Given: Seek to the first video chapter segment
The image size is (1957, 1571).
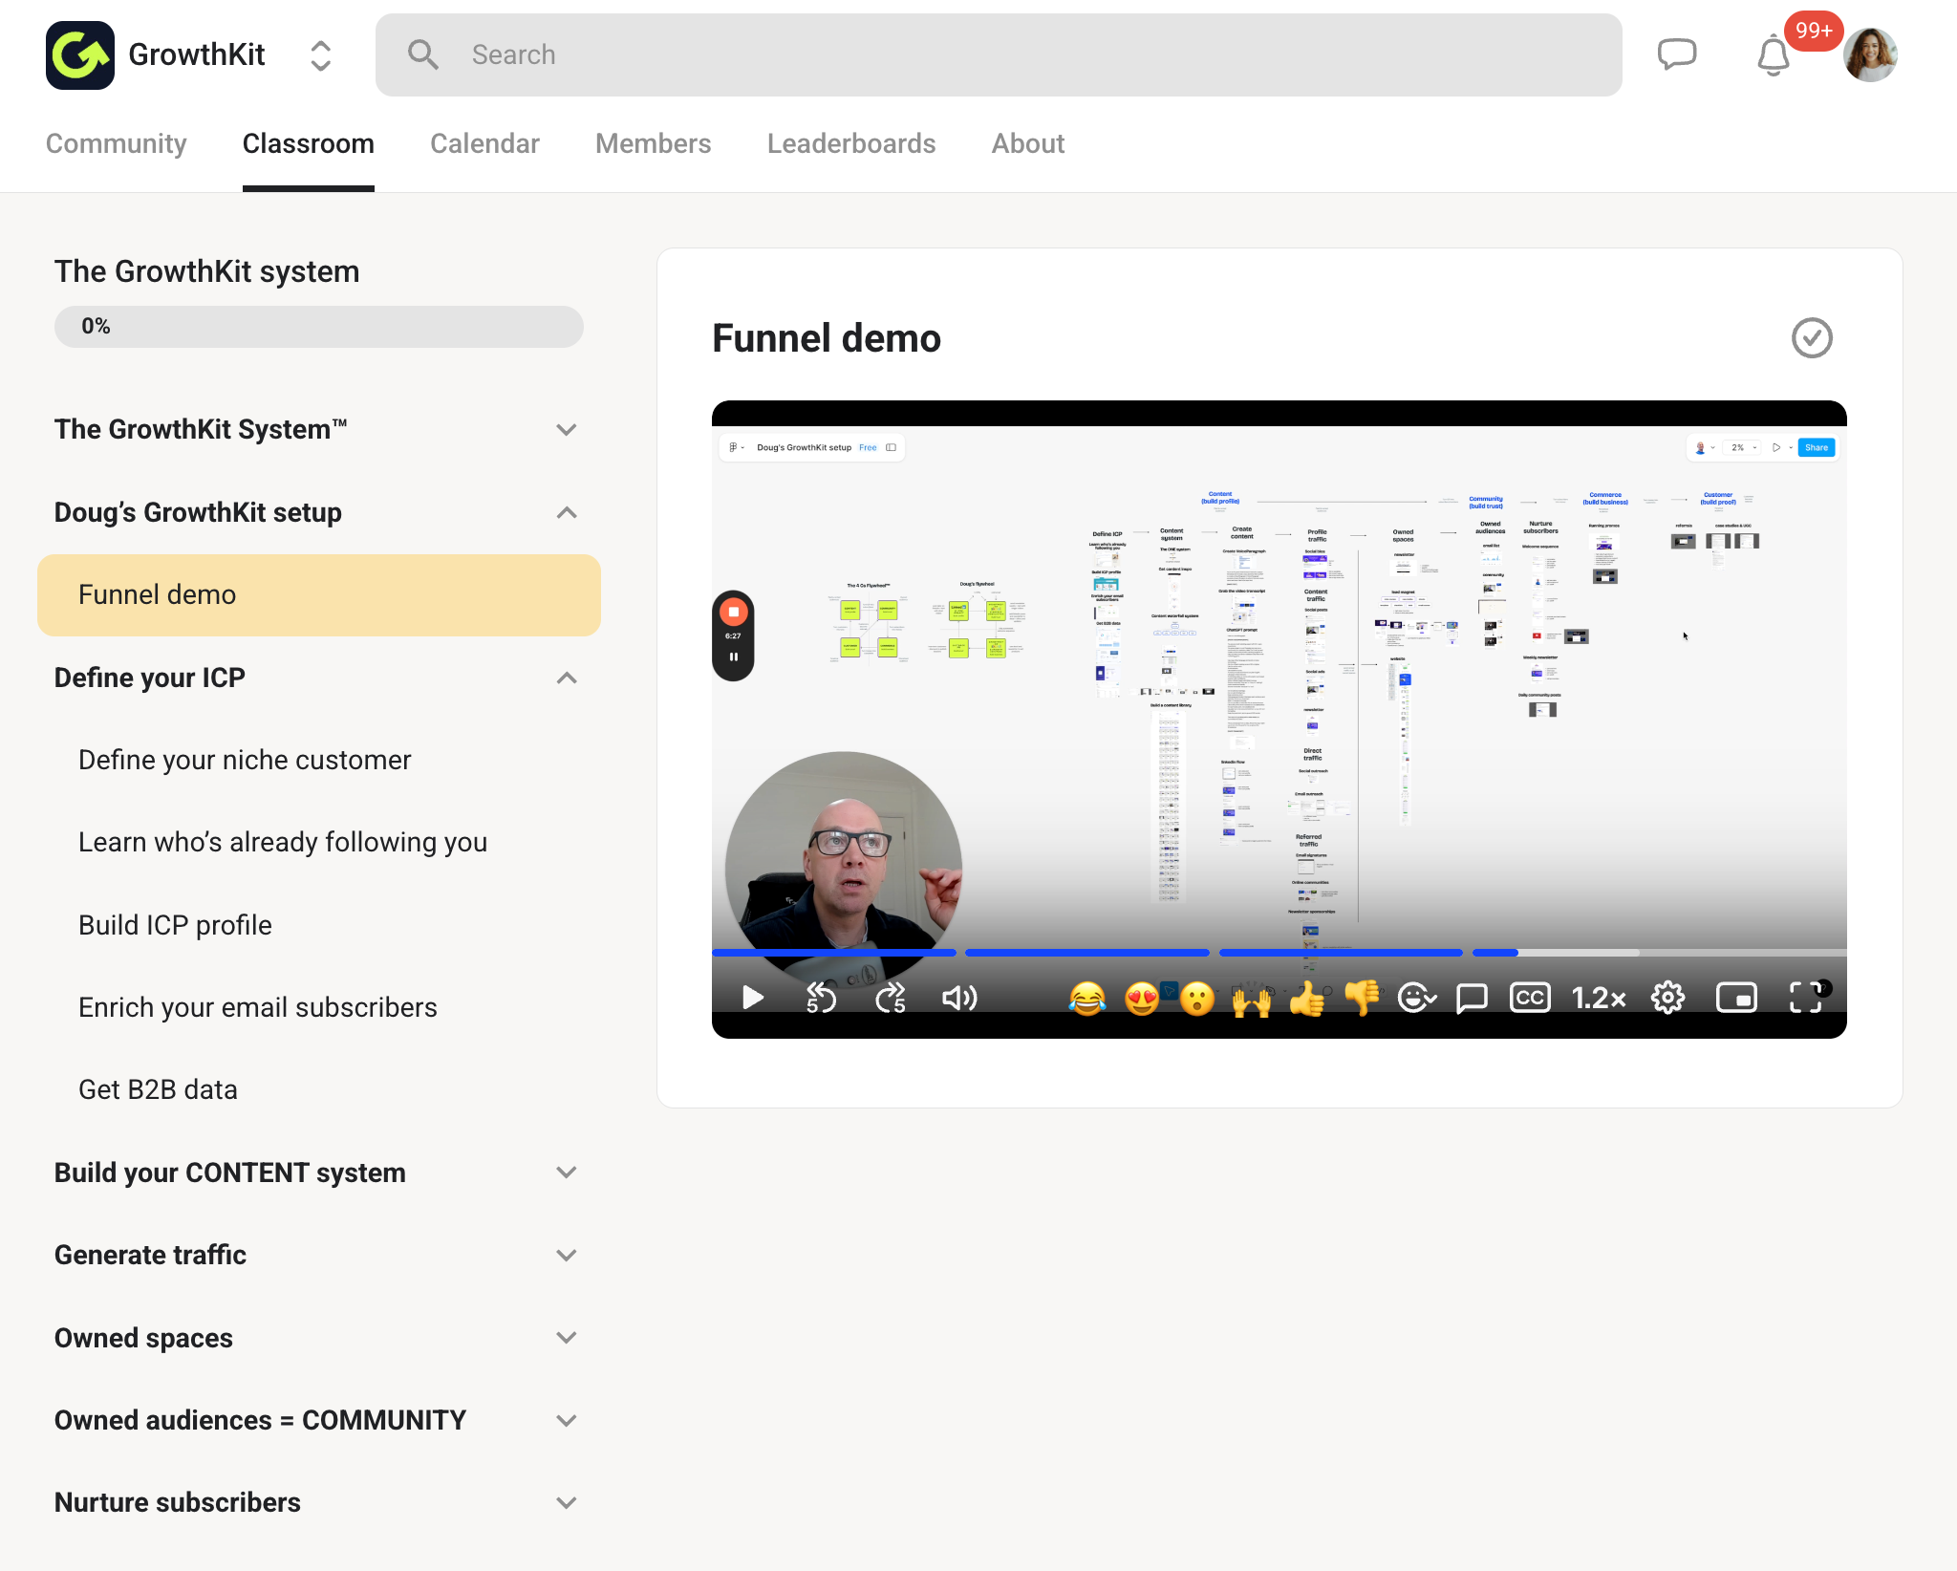Looking at the screenshot, I should [833, 953].
